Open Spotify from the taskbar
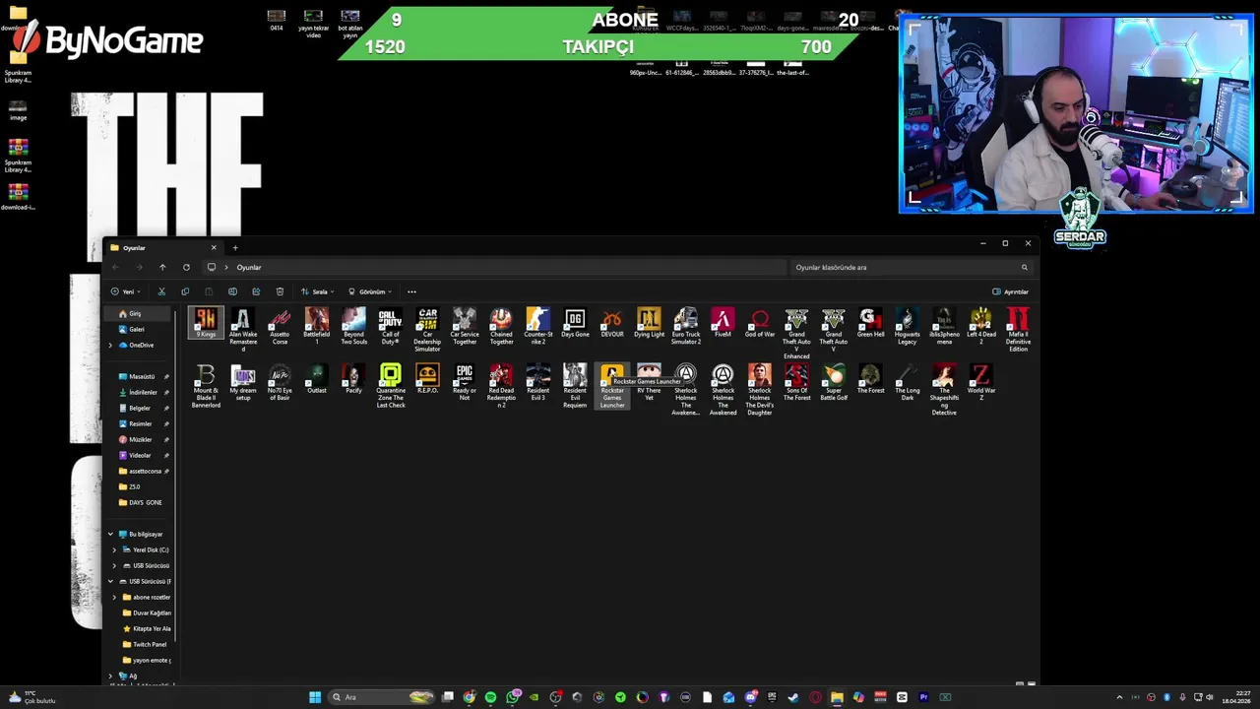Viewport: 1260px width, 709px height. tap(490, 697)
